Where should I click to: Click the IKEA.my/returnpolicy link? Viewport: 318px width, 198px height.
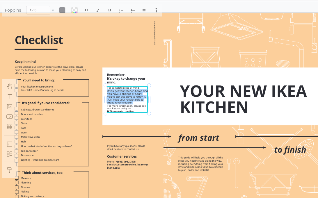(120, 111)
